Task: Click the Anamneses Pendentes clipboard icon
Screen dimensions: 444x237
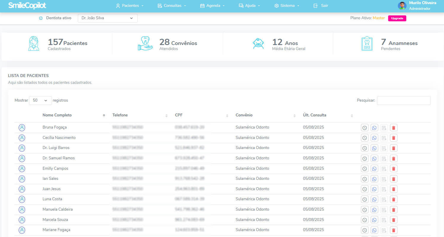Action: point(366,43)
